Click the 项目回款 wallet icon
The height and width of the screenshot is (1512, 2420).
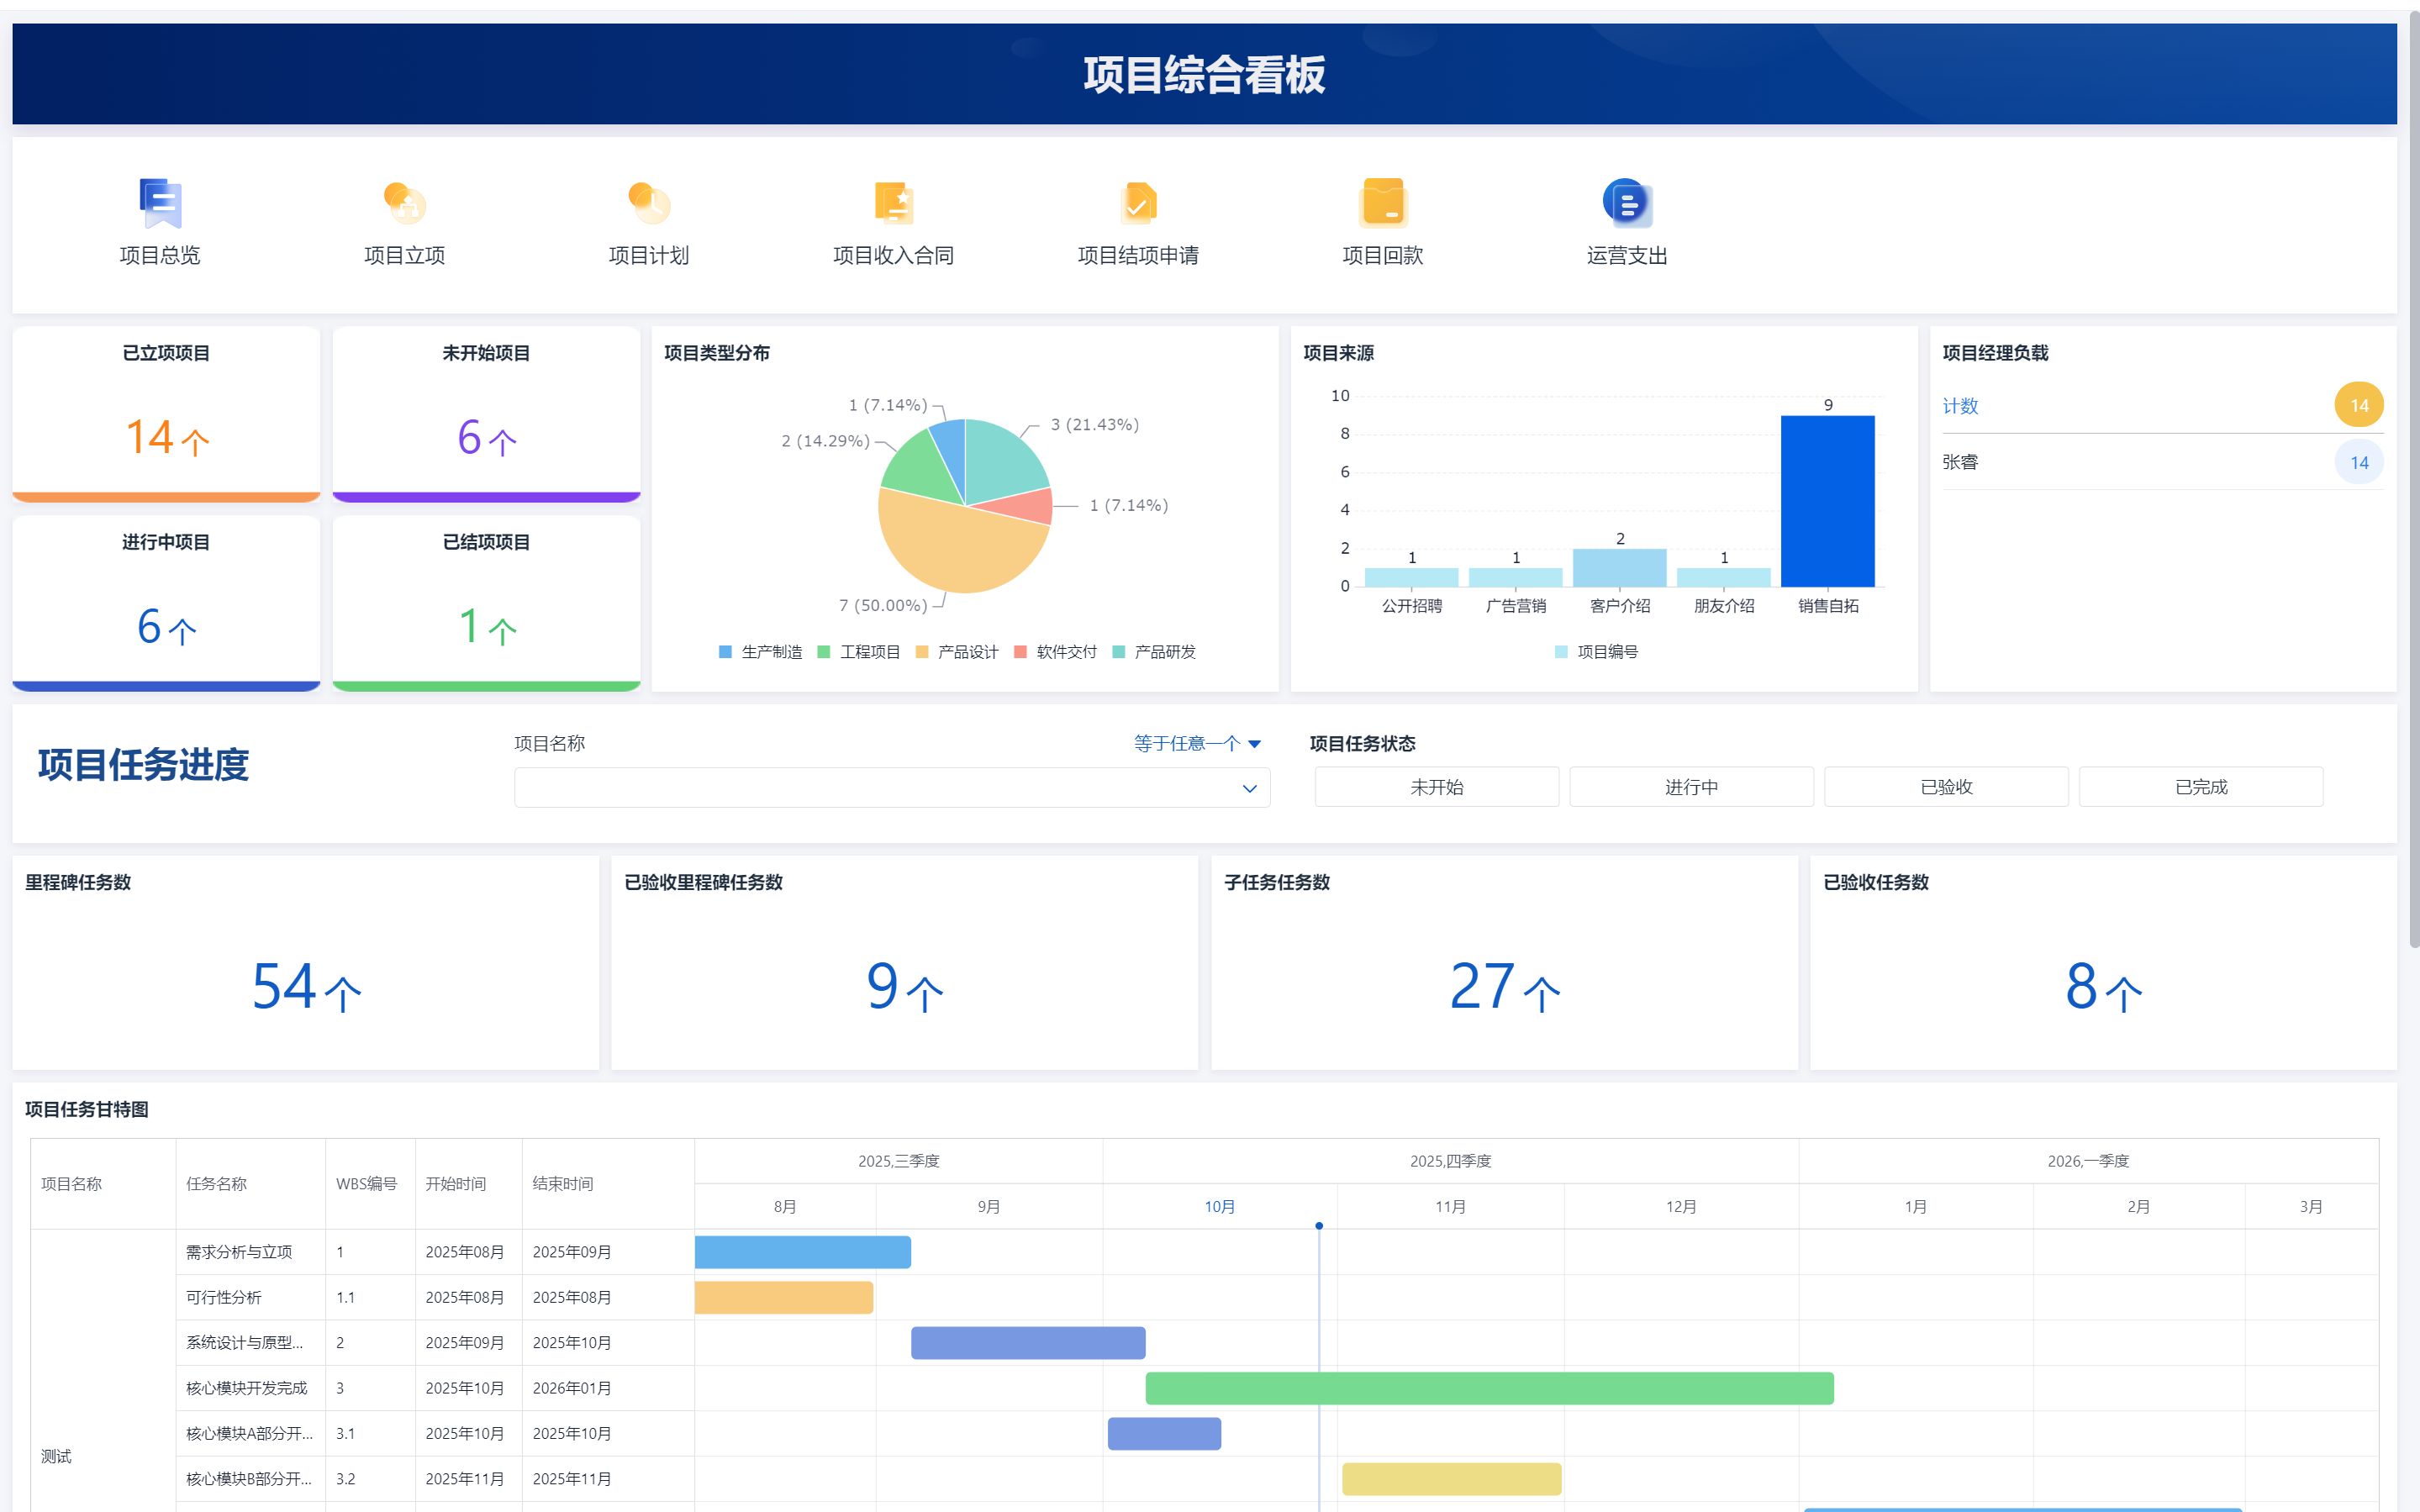[x=1383, y=203]
